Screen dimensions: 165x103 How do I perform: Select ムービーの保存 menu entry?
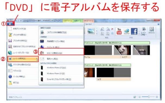(x=23, y=59)
